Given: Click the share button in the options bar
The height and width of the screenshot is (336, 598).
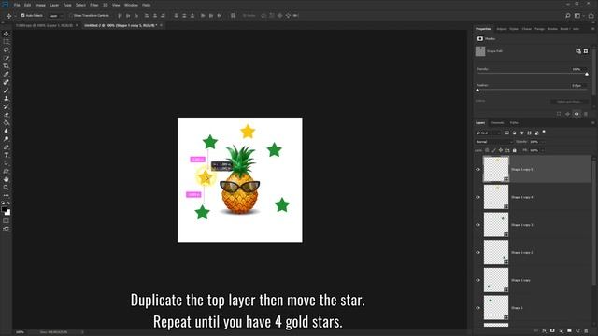Looking at the screenshot, I should click(x=591, y=16).
